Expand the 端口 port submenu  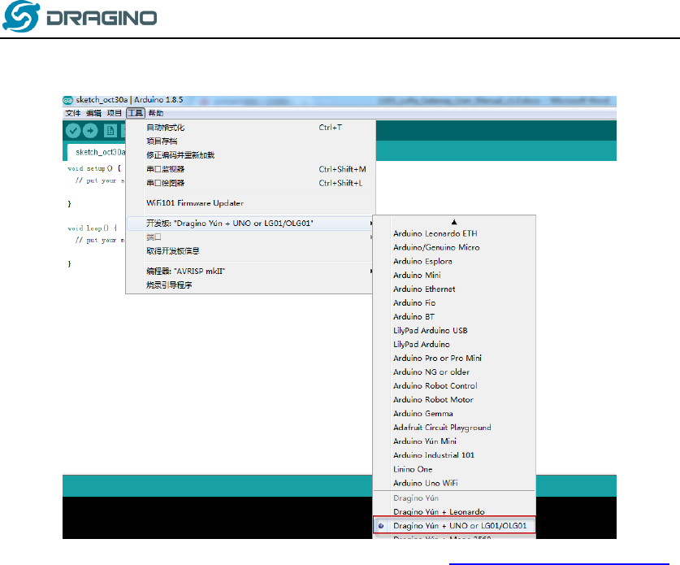pos(250,237)
